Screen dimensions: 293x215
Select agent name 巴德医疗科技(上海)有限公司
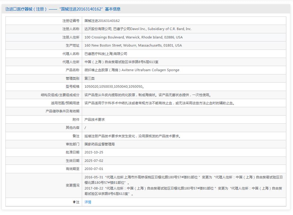tap(106, 54)
